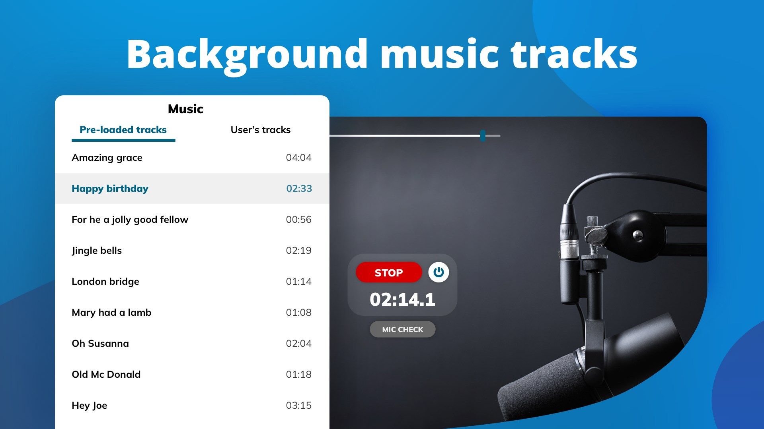
Task: Stop the recording with the red STOP button
Action: coord(389,272)
